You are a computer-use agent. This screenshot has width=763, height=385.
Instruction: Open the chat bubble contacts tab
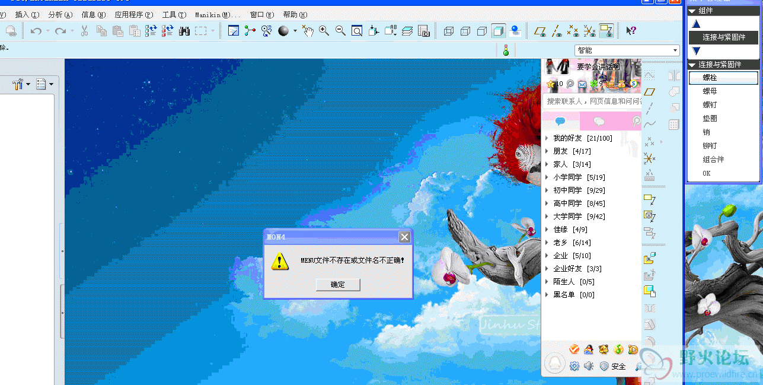tap(560, 121)
